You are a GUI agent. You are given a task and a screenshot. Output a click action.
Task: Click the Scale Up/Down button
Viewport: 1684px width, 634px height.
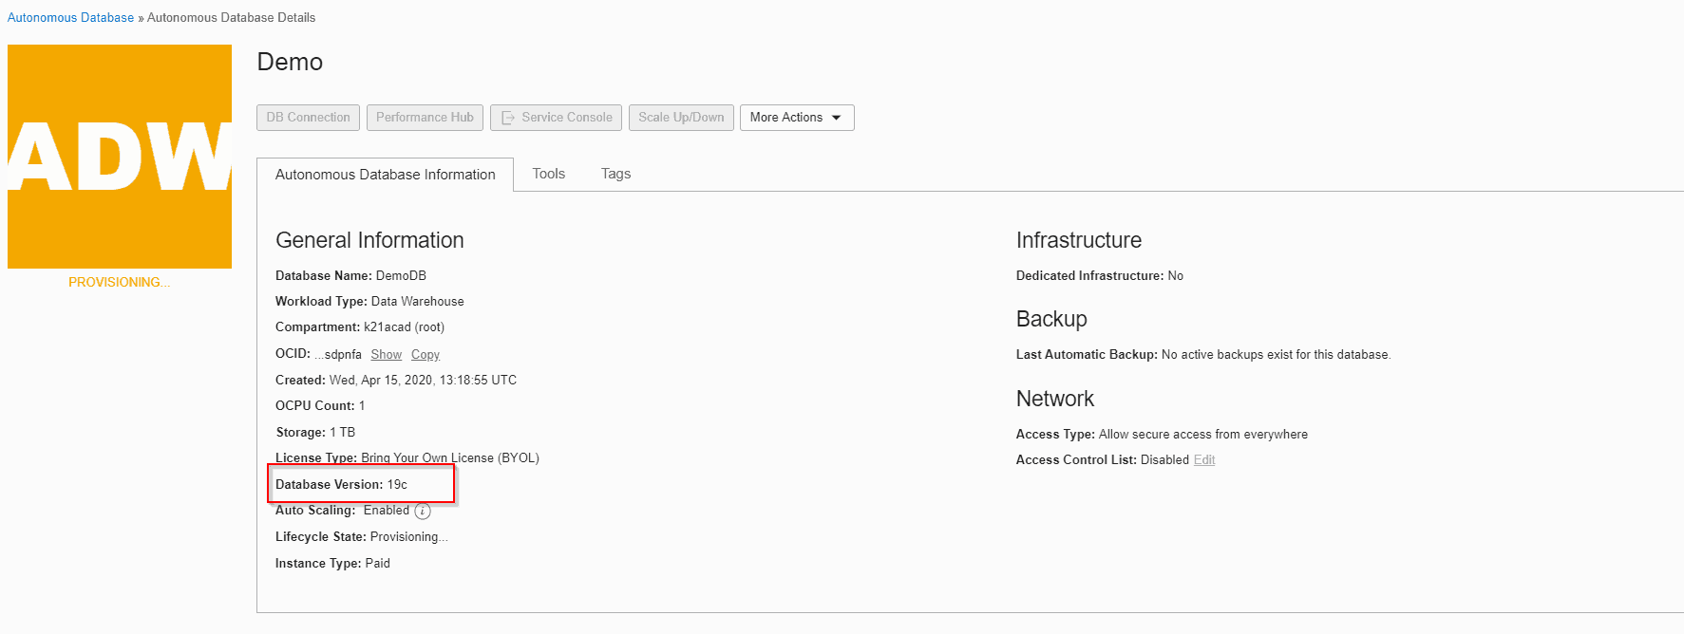coord(680,118)
